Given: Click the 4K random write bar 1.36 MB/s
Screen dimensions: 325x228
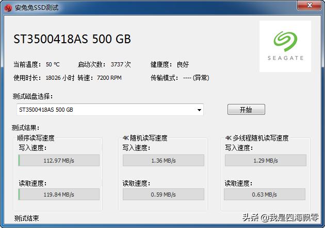Looking at the screenshot, I should coord(164,161).
